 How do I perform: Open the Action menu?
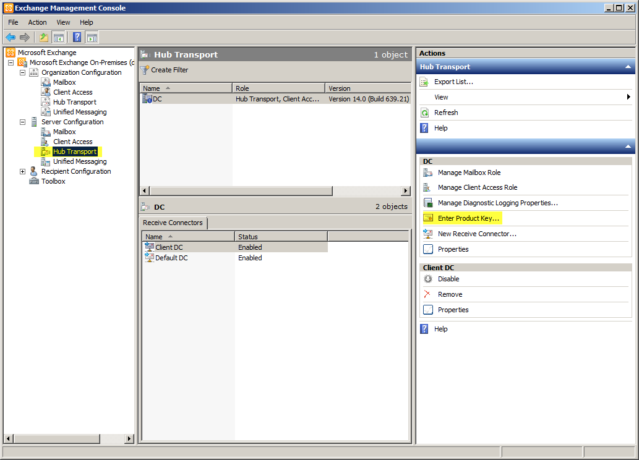(38, 22)
